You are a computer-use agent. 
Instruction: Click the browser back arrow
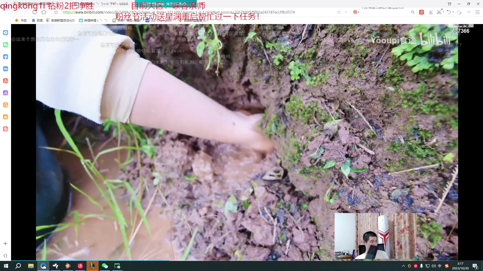(17, 12)
